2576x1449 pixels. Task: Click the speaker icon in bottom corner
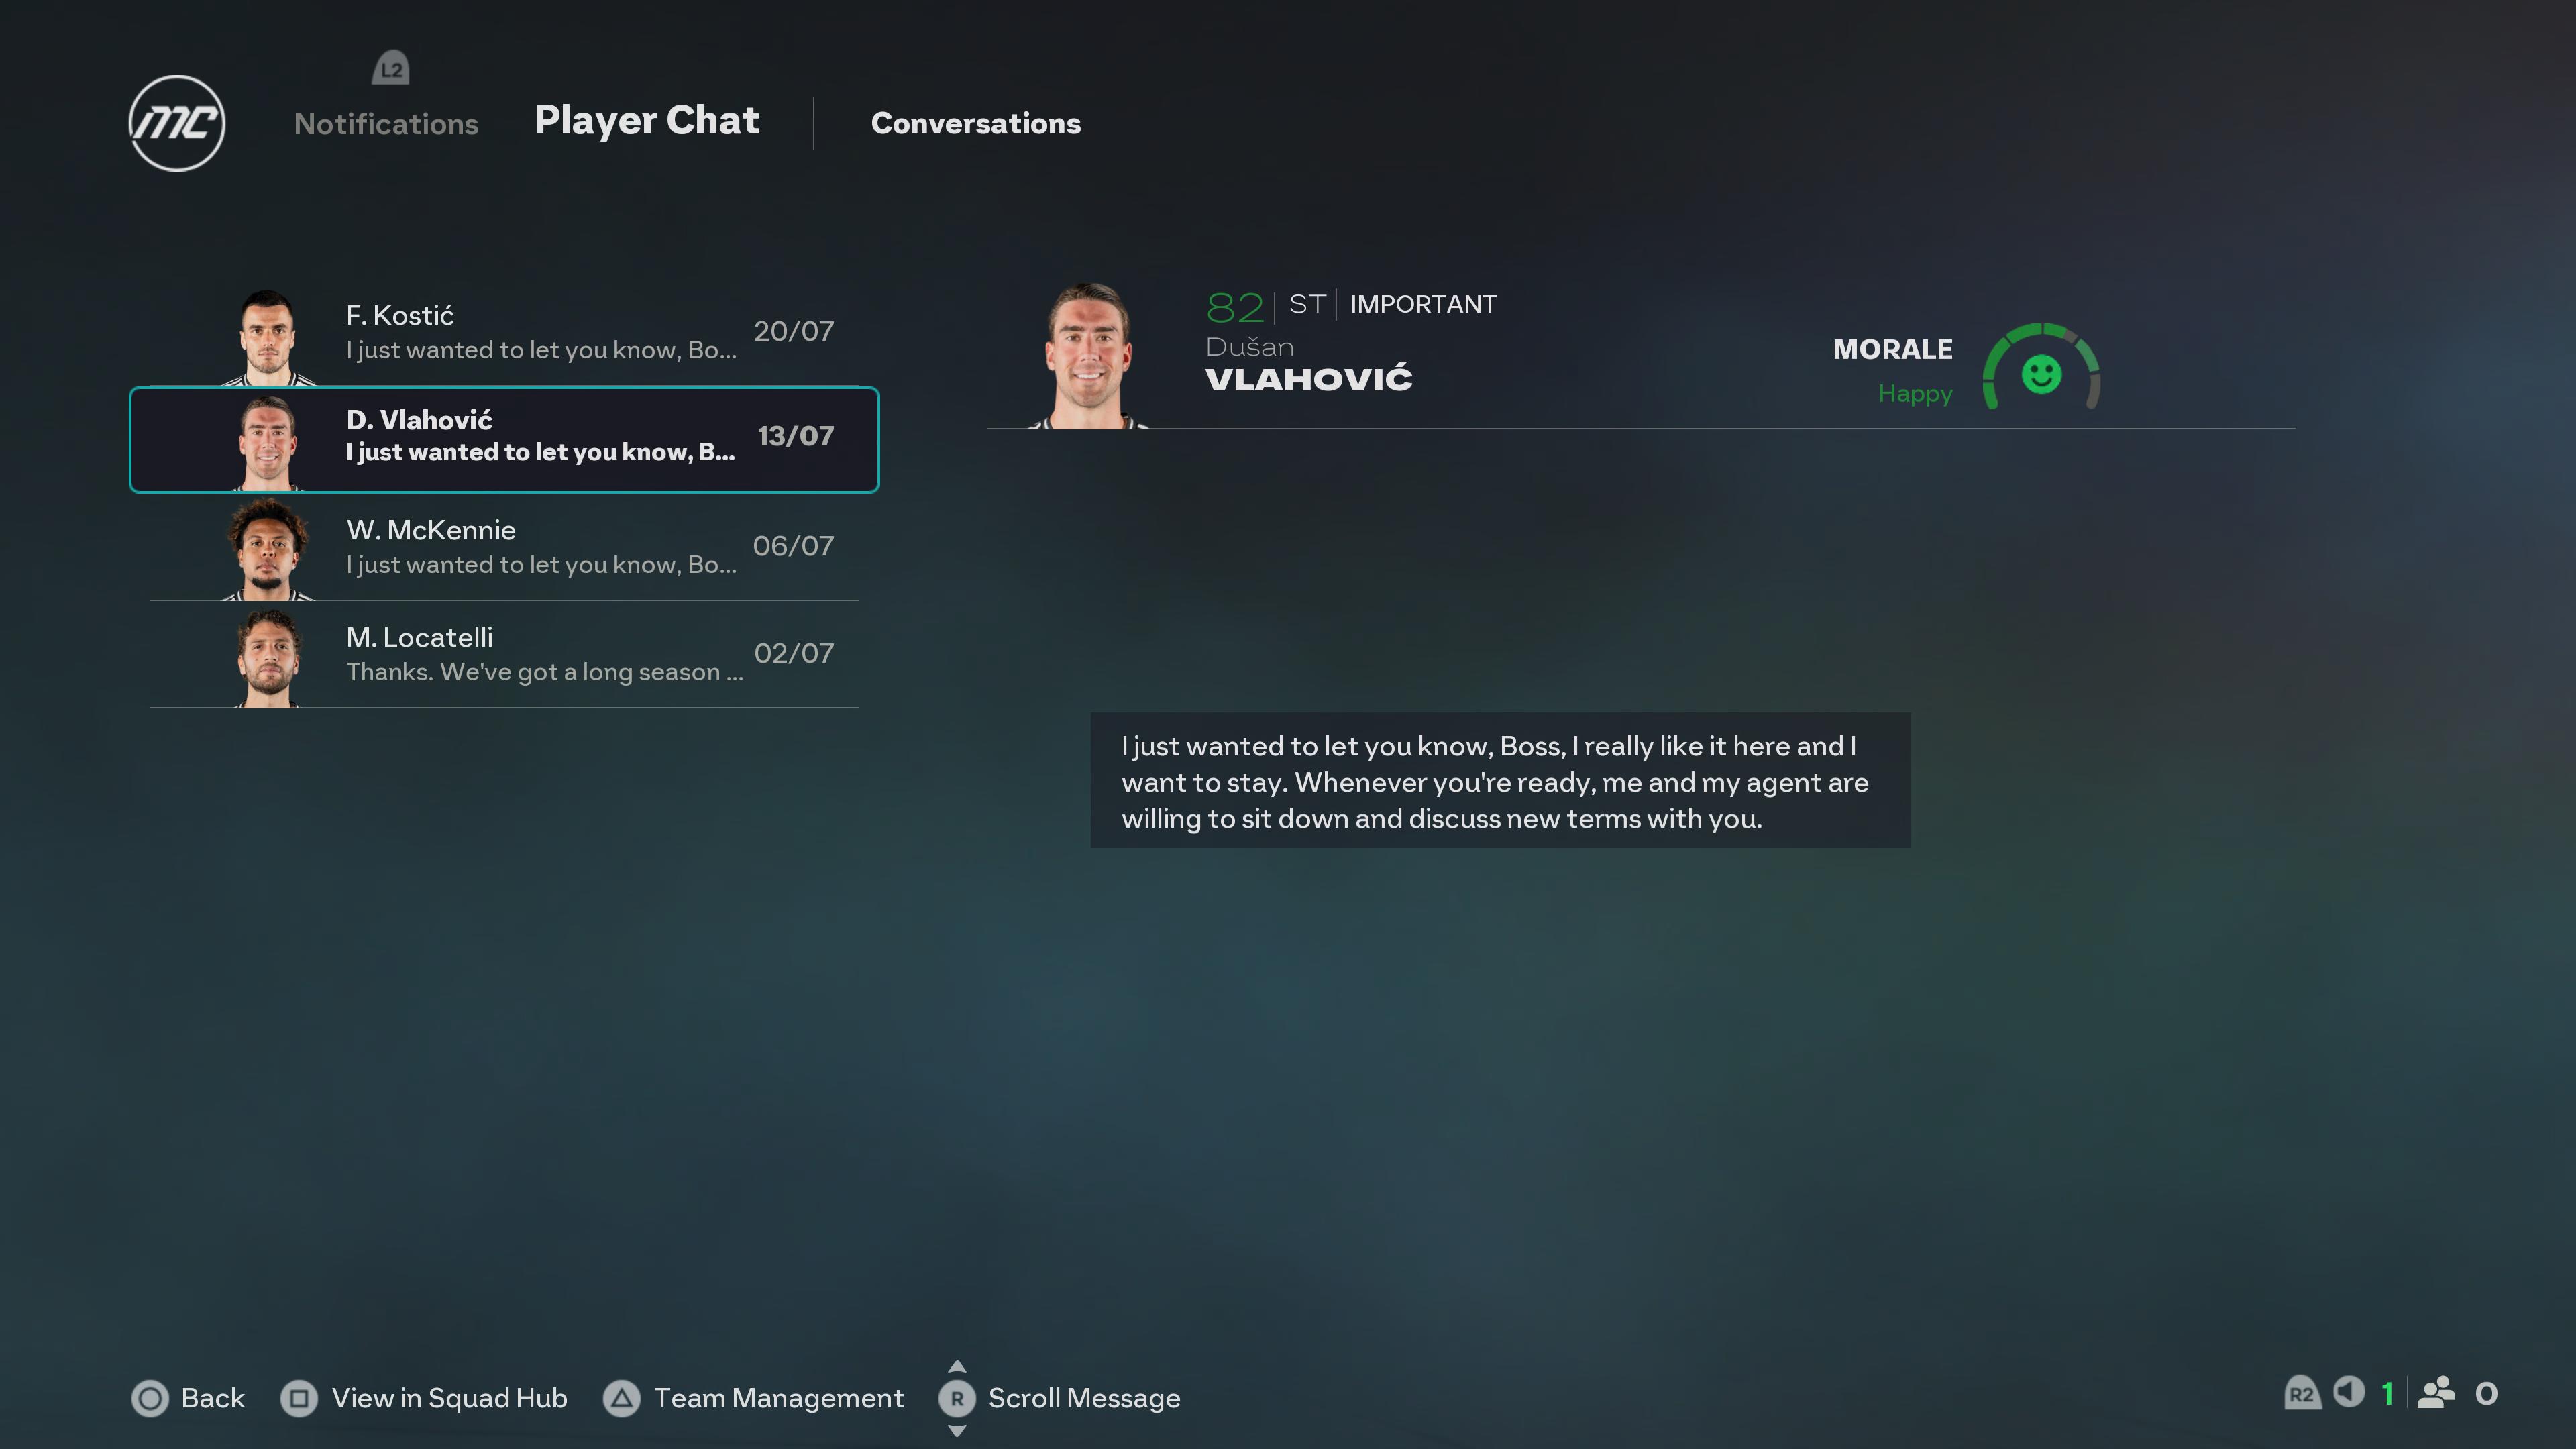(2349, 1392)
